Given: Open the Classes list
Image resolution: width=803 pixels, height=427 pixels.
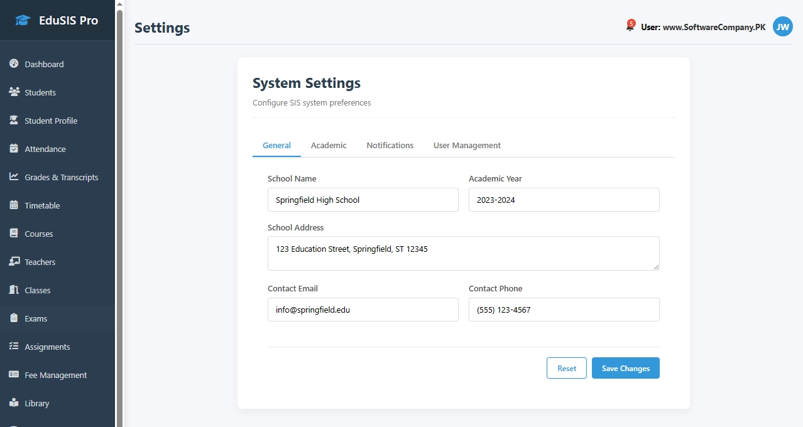Looking at the screenshot, I should 37,290.
